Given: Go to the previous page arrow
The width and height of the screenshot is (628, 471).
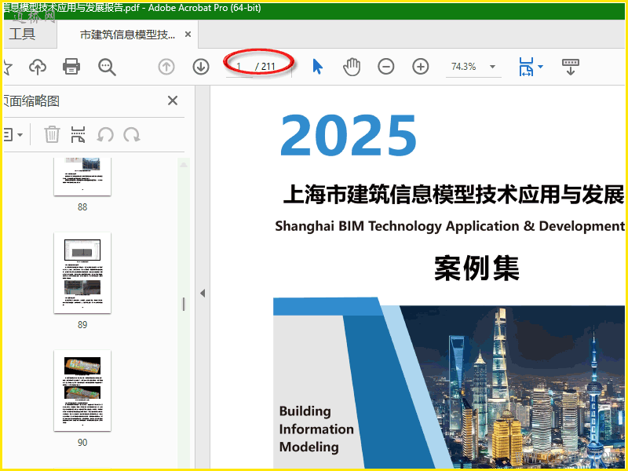Looking at the screenshot, I should tap(166, 67).
